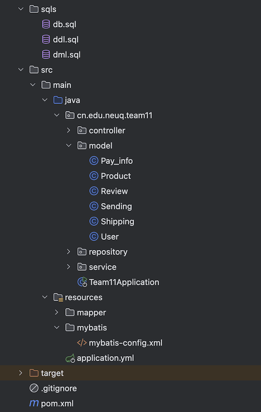261x412 pixels.
Task: Click the Spring Boot icon of Team11Application
Action: 82,282
